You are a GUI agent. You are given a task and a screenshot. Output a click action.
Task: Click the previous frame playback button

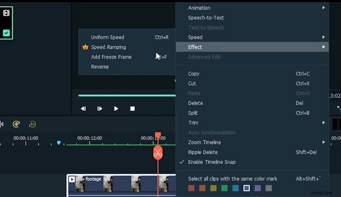click(83, 109)
